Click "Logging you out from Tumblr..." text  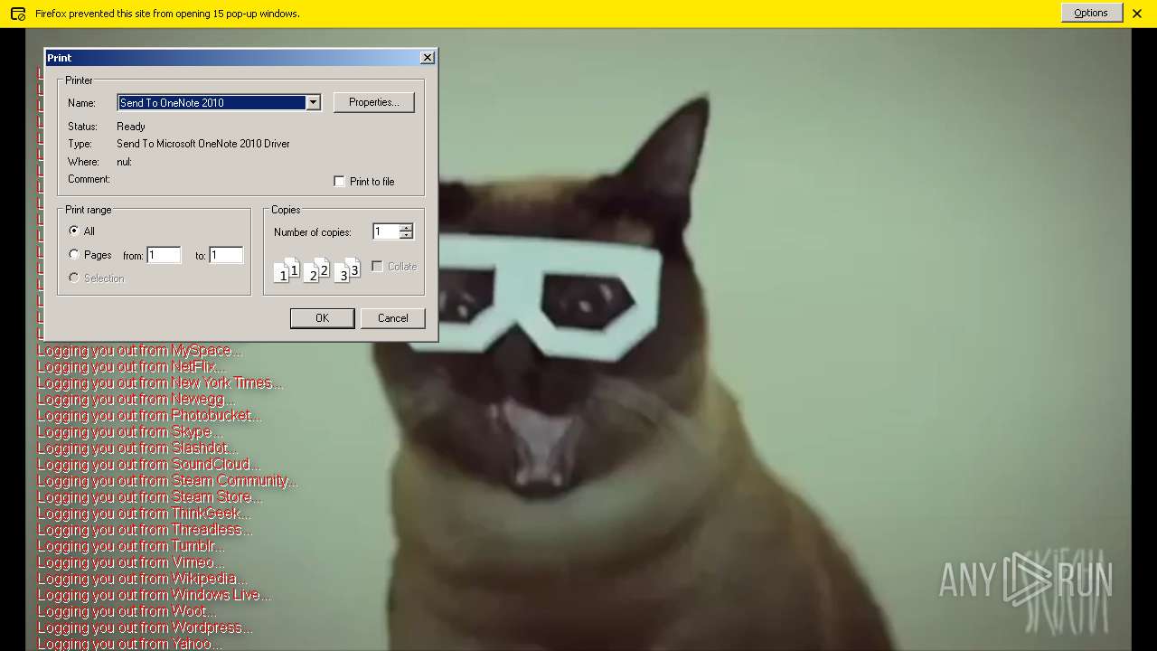tap(131, 546)
